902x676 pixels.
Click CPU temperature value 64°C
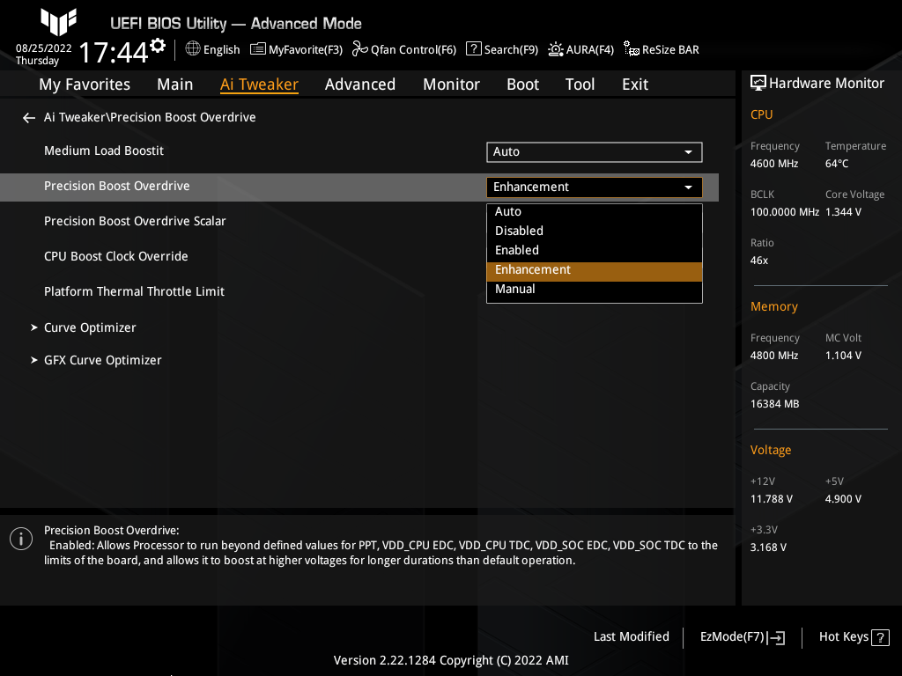(x=837, y=163)
